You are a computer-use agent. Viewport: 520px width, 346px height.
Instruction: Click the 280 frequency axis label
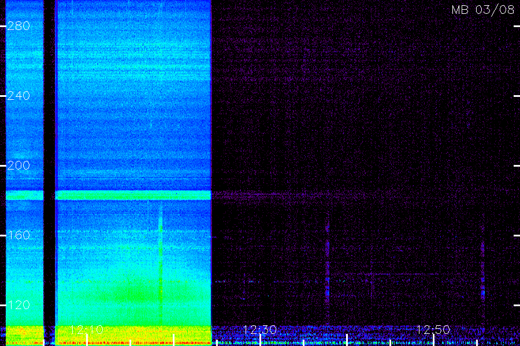pos(18,26)
